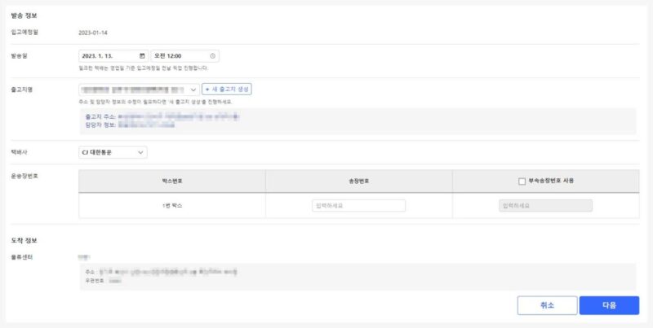Image resolution: width=653 pixels, height=328 pixels.
Task: Select the 1번 박스 table cell
Action: coord(171,206)
